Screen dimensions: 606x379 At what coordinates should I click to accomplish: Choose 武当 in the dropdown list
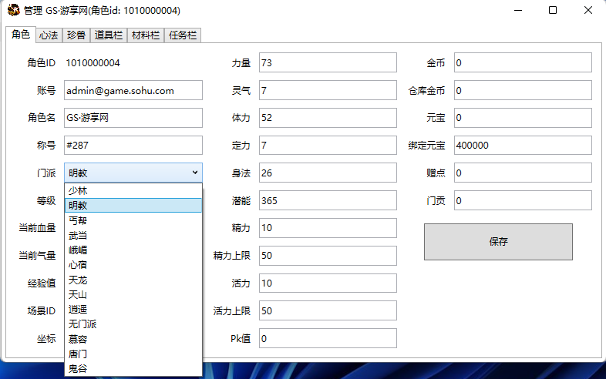tap(78, 236)
